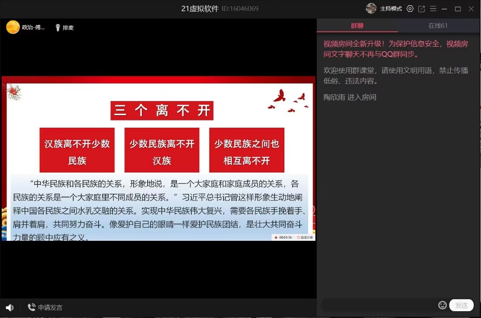Click the 申请发言 phone icon
The image size is (481, 318).
point(32,307)
